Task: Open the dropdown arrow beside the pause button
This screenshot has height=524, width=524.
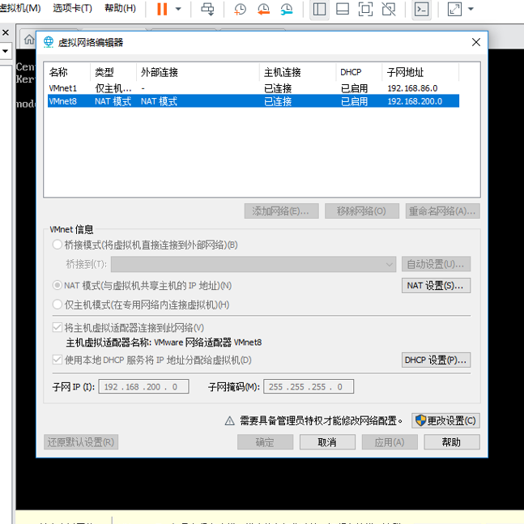Action: pos(178,9)
